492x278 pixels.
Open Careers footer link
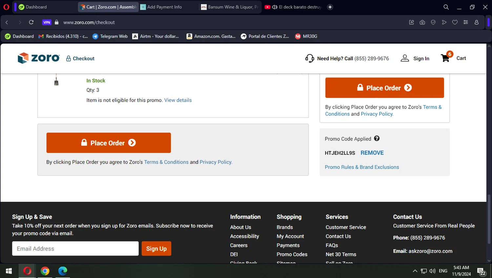[x=239, y=245]
